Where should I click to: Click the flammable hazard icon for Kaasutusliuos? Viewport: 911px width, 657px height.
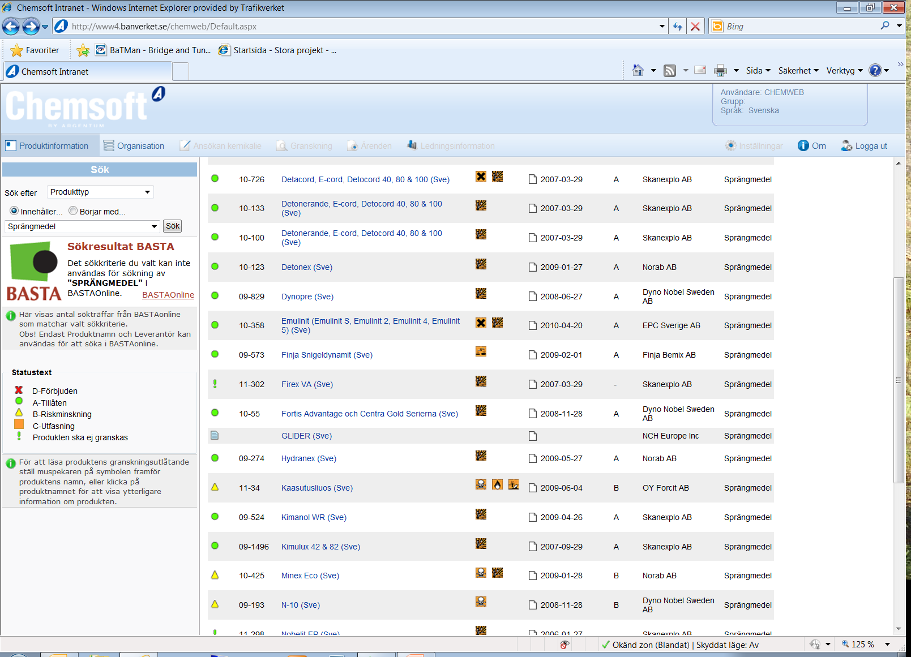tap(497, 484)
